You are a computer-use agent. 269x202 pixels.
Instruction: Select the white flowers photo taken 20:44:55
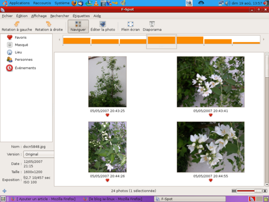210,147
